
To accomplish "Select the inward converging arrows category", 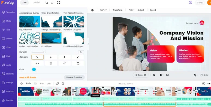I will [37, 63].
